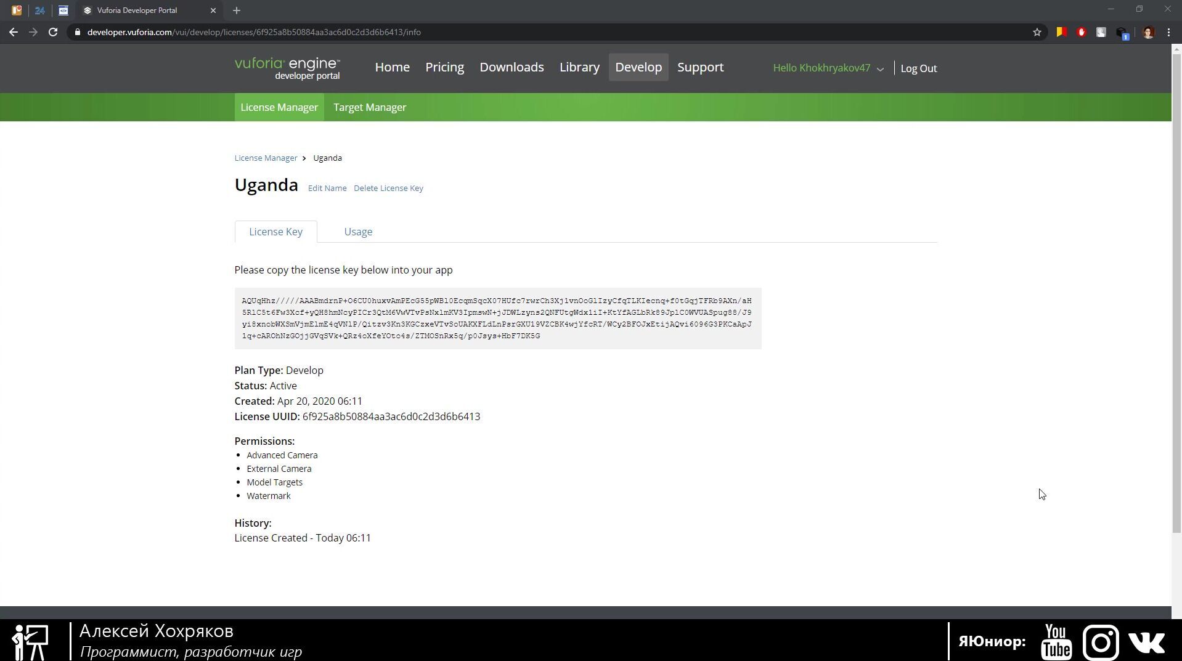Open the YouTube icon in the footer
Viewport: 1182px width, 661px height.
tap(1056, 641)
